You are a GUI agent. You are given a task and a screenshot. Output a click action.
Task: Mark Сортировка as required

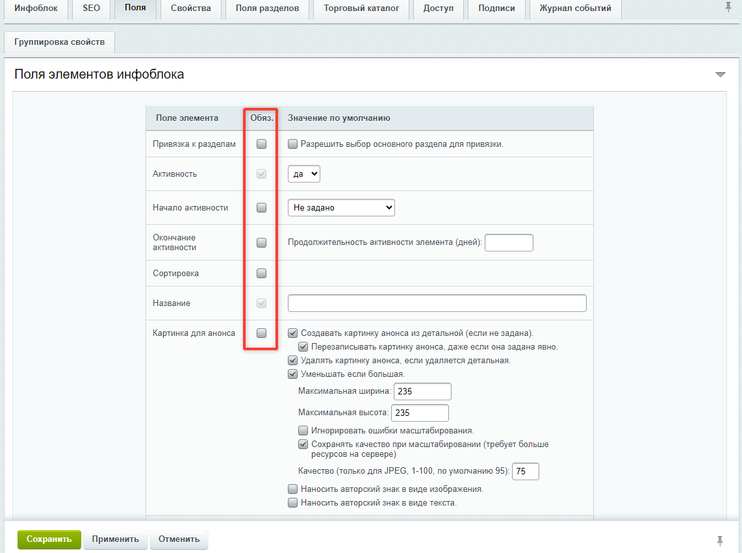click(x=261, y=273)
